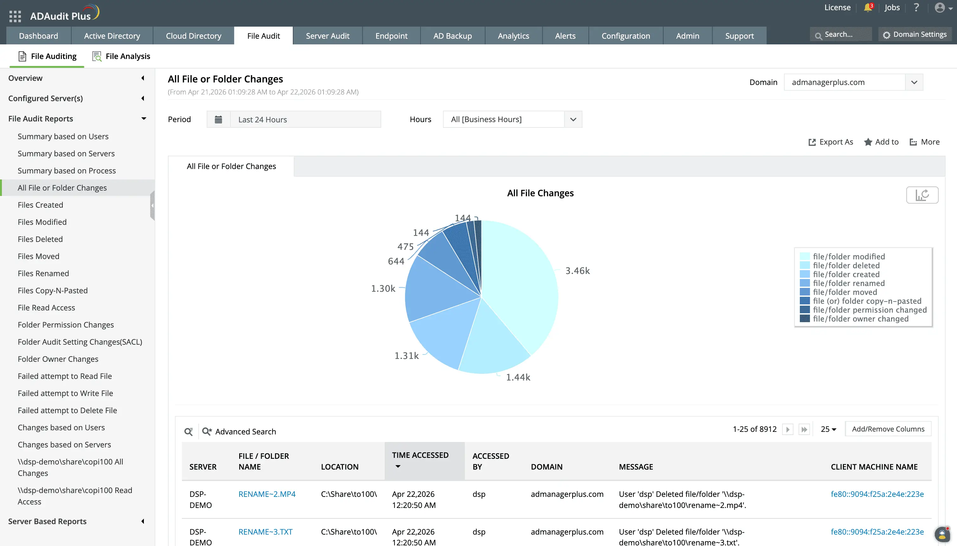Open the Support tab

[x=739, y=36]
